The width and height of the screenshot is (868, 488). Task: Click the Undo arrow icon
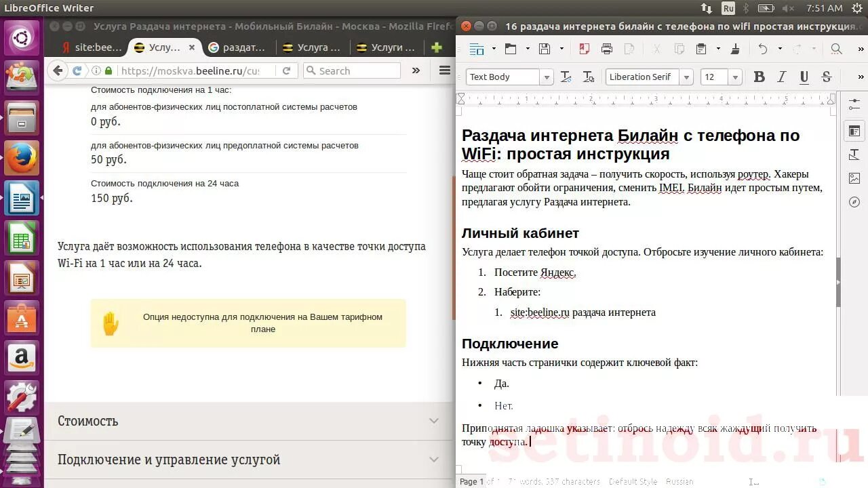pos(763,49)
